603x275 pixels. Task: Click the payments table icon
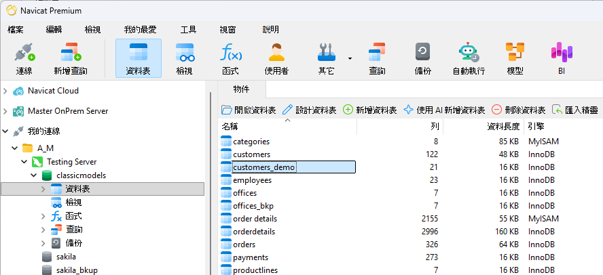pos(226,257)
